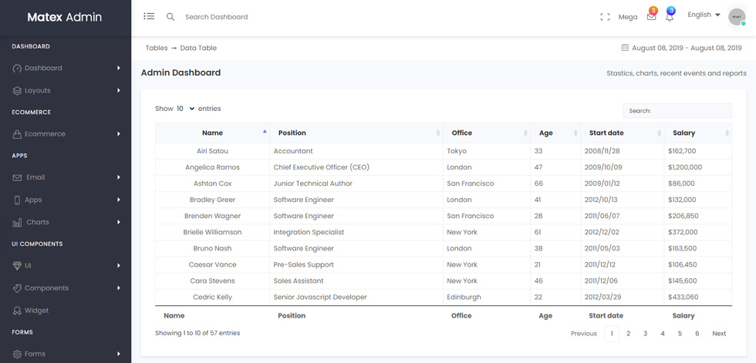This screenshot has width=756, height=363.
Task: Open the Ecommerce sidebar menu label
Action: [x=45, y=134]
